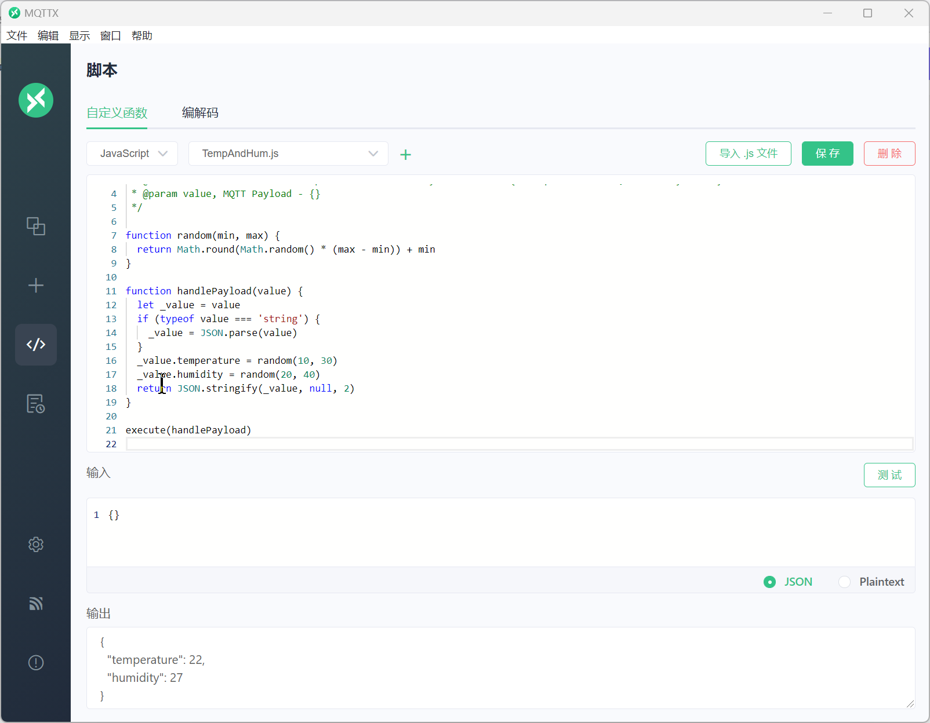This screenshot has width=930, height=723.
Task: Switch to the 编解码 tab
Action: 200,113
